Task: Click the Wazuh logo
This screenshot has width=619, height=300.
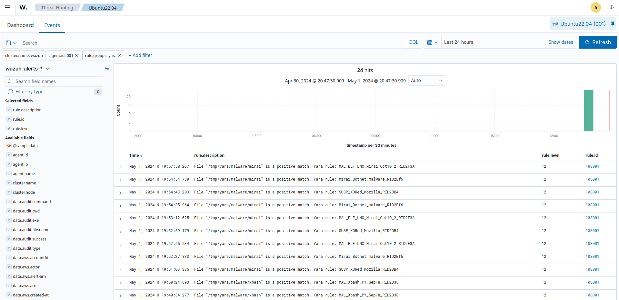Action: tap(23, 7)
